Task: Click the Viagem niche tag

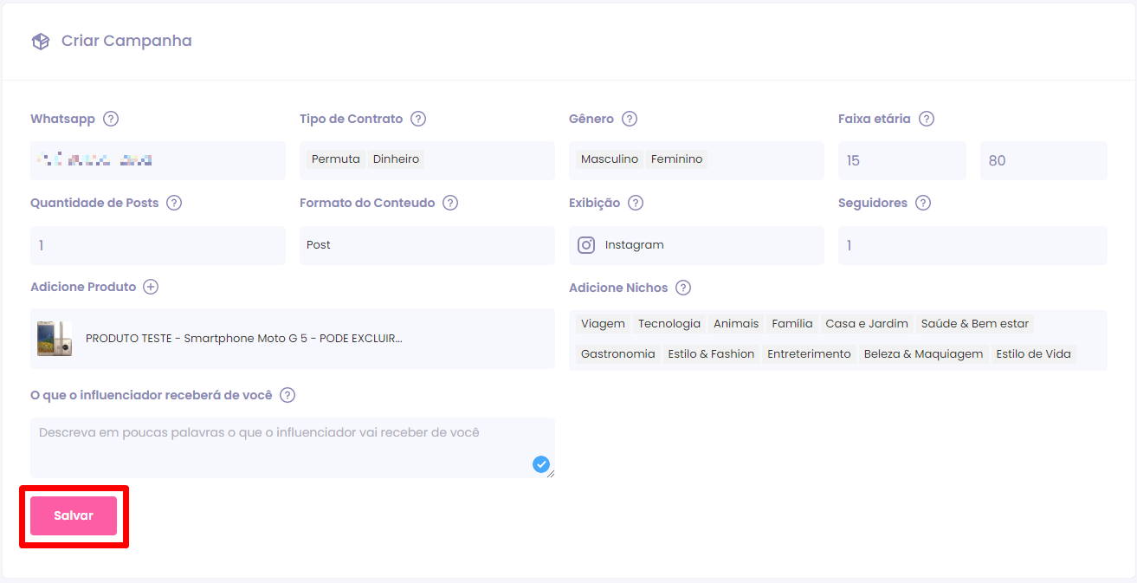Action: coord(603,324)
